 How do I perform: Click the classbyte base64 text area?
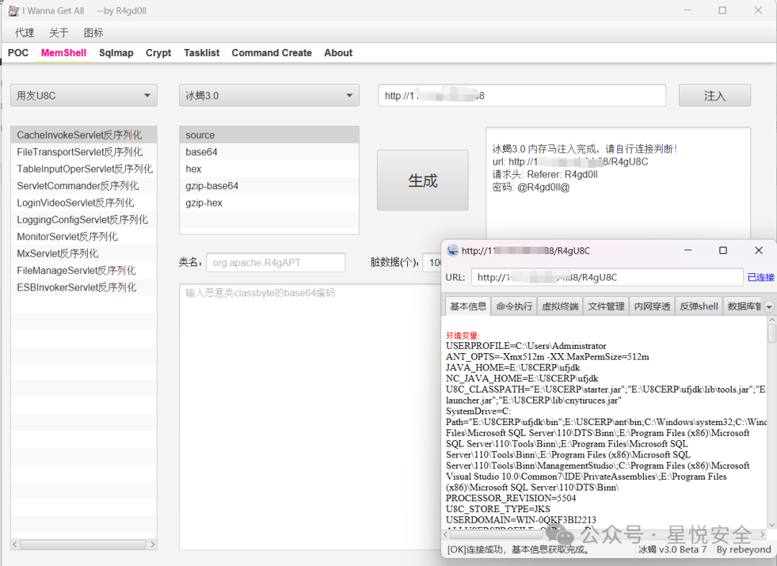[309, 416]
